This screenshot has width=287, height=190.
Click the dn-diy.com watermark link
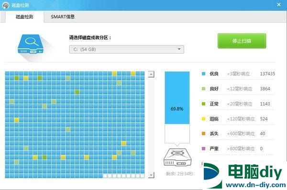coord(256,185)
